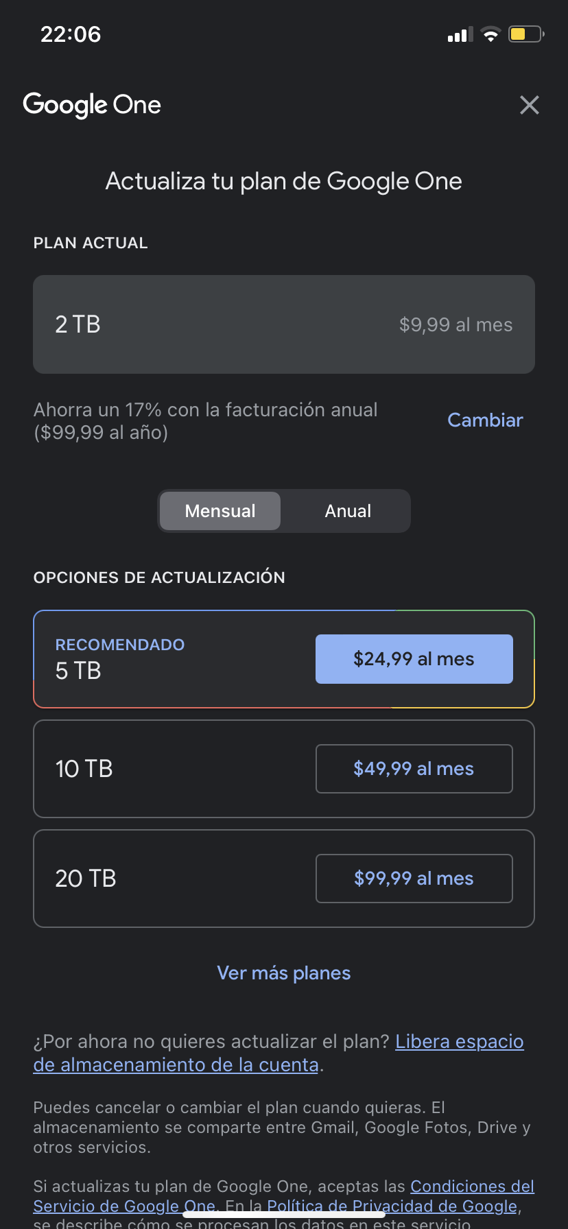Close the Google One upgrade screen
568x1229 pixels.
(x=529, y=105)
